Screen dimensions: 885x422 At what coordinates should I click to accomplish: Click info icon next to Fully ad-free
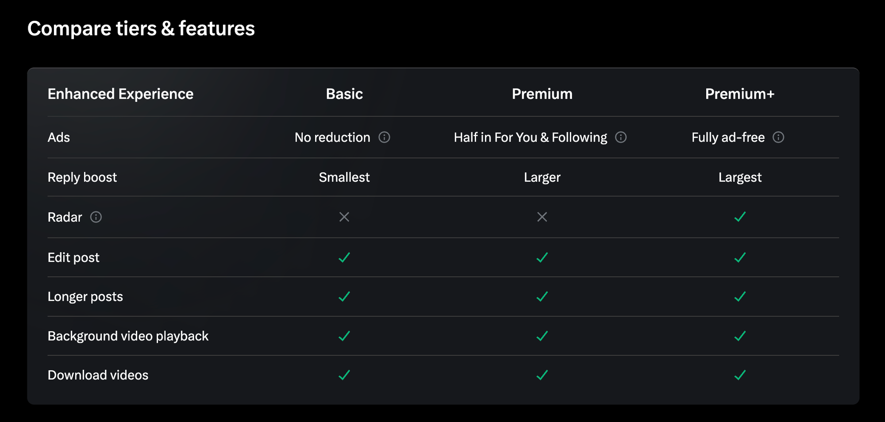(778, 138)
